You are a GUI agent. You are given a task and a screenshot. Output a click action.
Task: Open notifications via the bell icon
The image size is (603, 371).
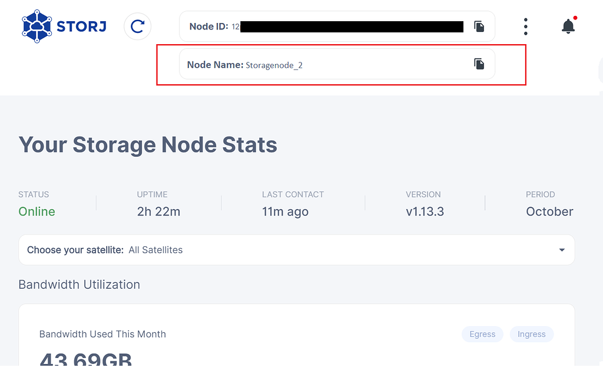(567, 26)
